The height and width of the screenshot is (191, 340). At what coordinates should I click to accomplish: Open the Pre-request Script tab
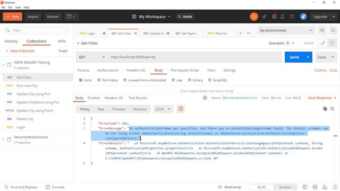(x=185, y=70)
